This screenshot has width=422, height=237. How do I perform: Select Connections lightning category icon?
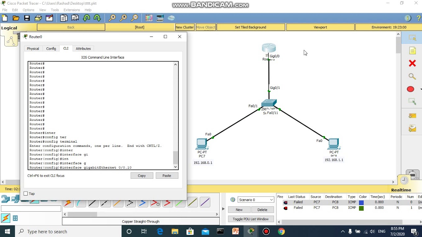pos(5,218)
